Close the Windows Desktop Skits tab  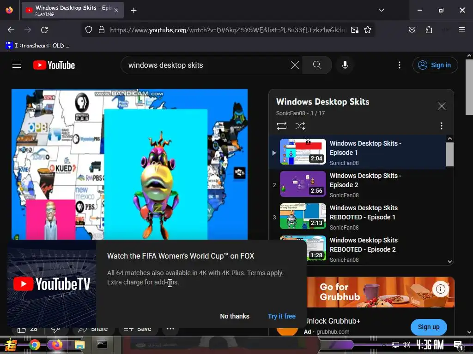click(116, 10)
